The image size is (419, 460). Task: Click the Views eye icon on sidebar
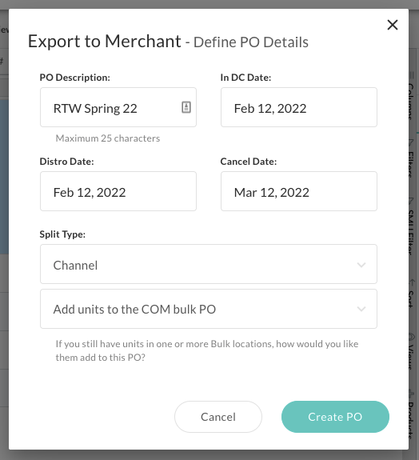point(412,337)
